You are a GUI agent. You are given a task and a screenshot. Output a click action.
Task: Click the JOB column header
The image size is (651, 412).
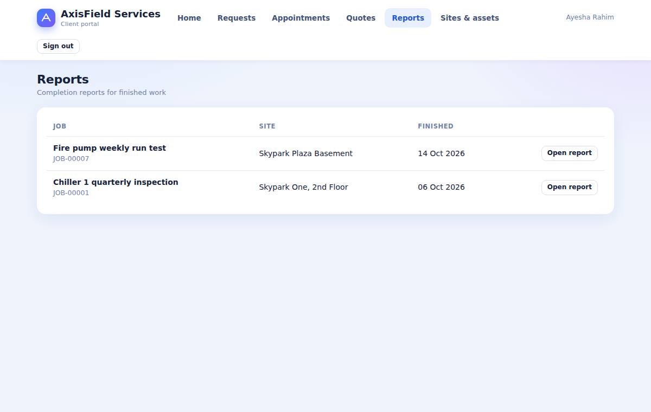pyautogui.click(x=60, y=126)
